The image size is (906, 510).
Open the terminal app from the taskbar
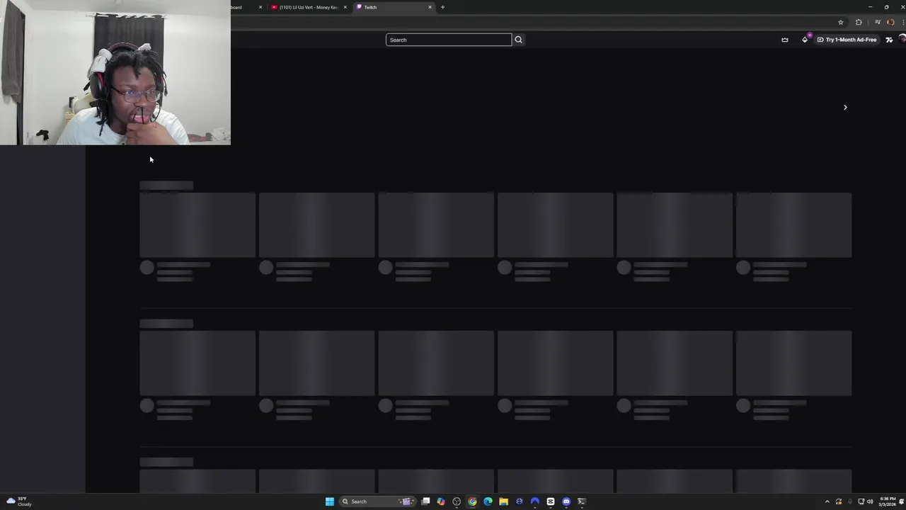tap(582, 501)
